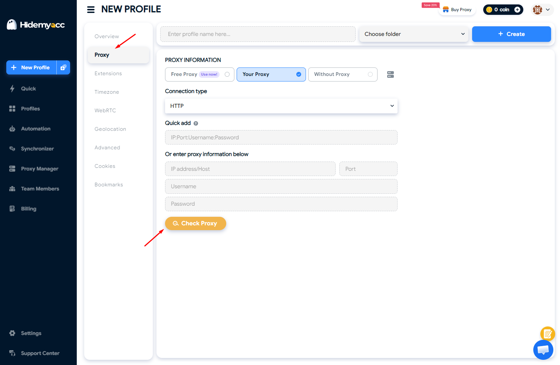Select the Free Proxy radio option
This screenshot has height=365, width=560.
click(x=227, y=74)
